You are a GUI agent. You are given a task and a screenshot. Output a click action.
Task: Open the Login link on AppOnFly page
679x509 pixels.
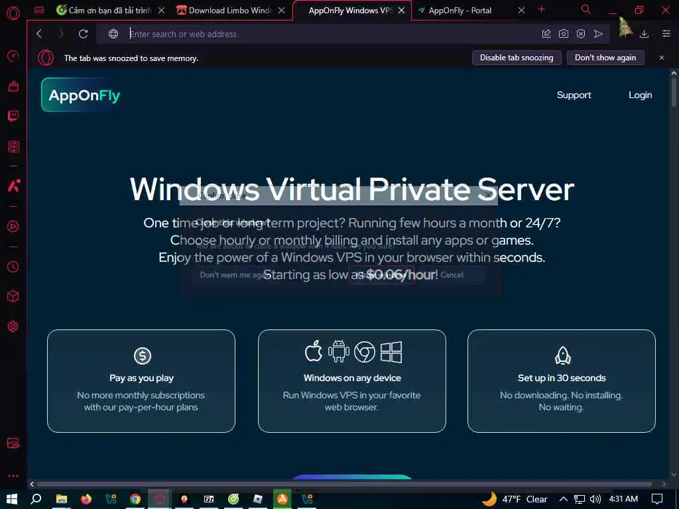[640, 95]
